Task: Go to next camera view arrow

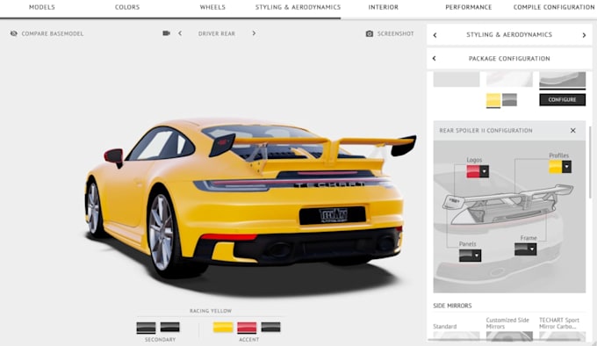Action: pos(254,33)
